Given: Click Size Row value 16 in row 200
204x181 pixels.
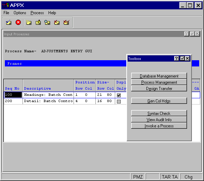Looking at the screenshot, I should 99,101.
